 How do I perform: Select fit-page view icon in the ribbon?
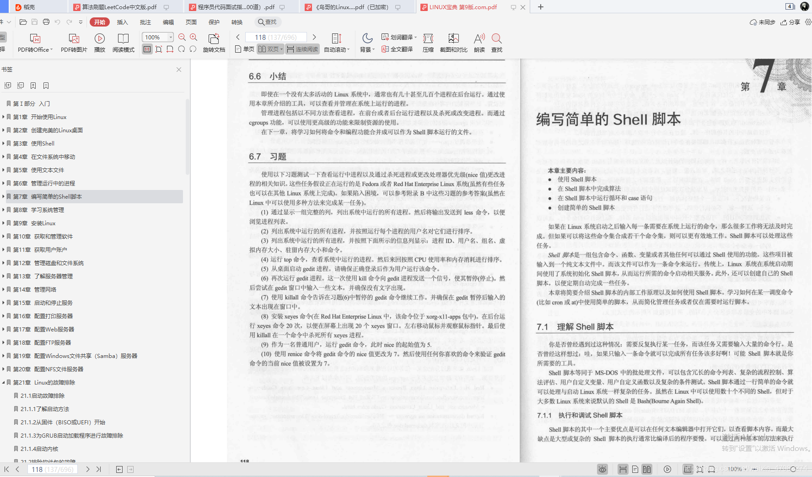pos(159,49)
